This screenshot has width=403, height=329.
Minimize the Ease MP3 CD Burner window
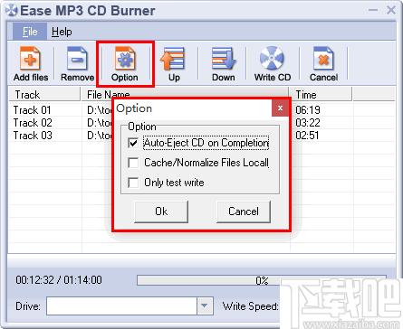coord(373,10)
